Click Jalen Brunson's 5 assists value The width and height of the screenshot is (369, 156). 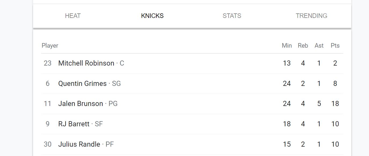click(319, 104)
